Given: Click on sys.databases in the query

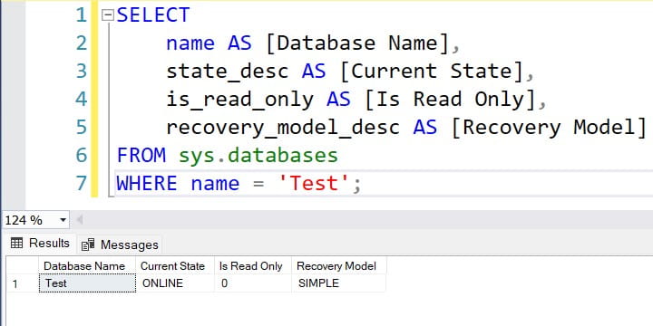Looking at the screenshot, I should click(x=258, y=156).
